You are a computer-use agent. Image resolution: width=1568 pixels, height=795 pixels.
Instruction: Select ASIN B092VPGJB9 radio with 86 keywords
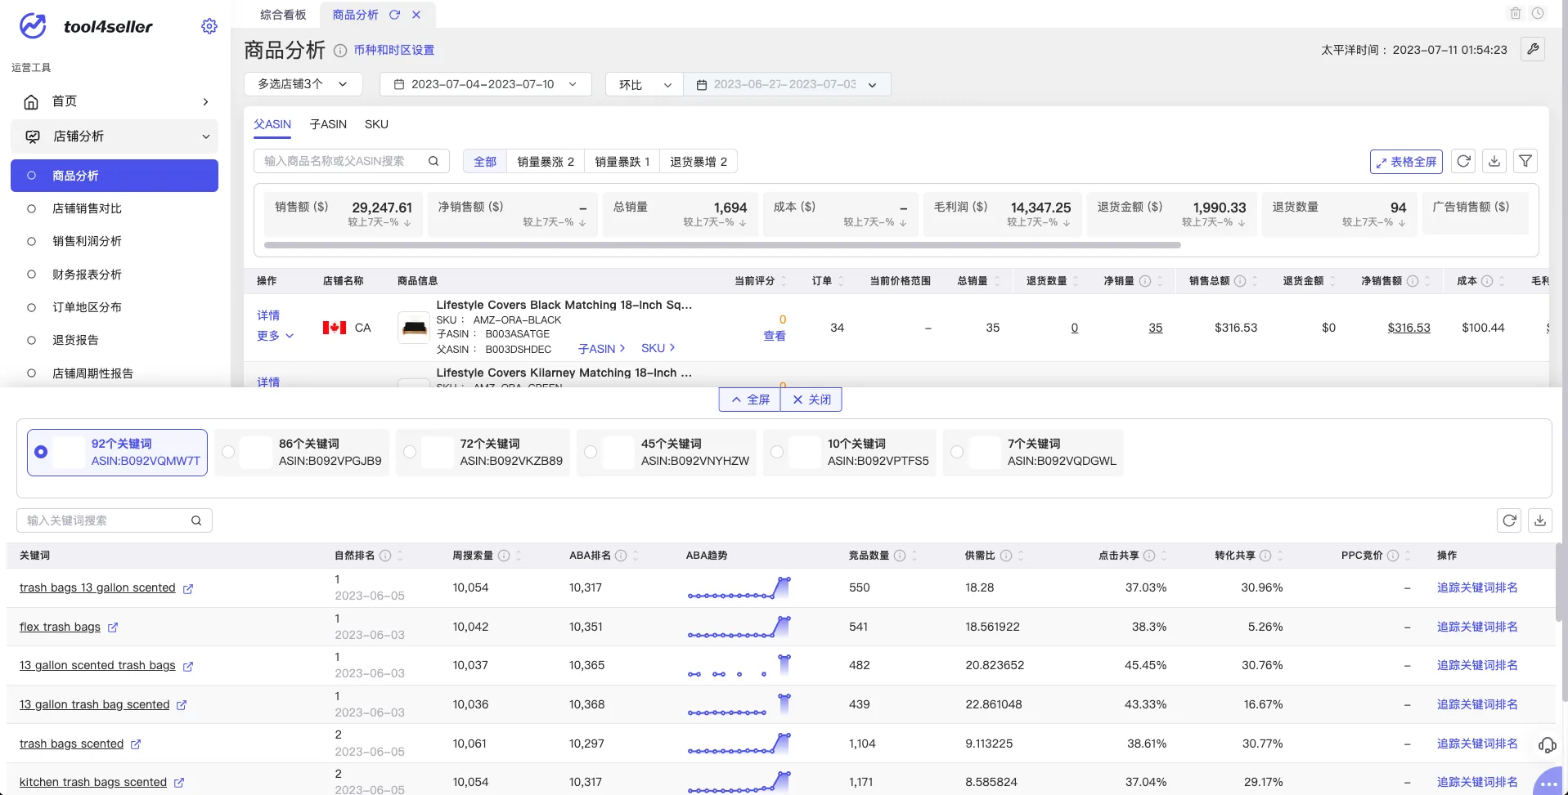pyautogui.click(x=228, y=452)
